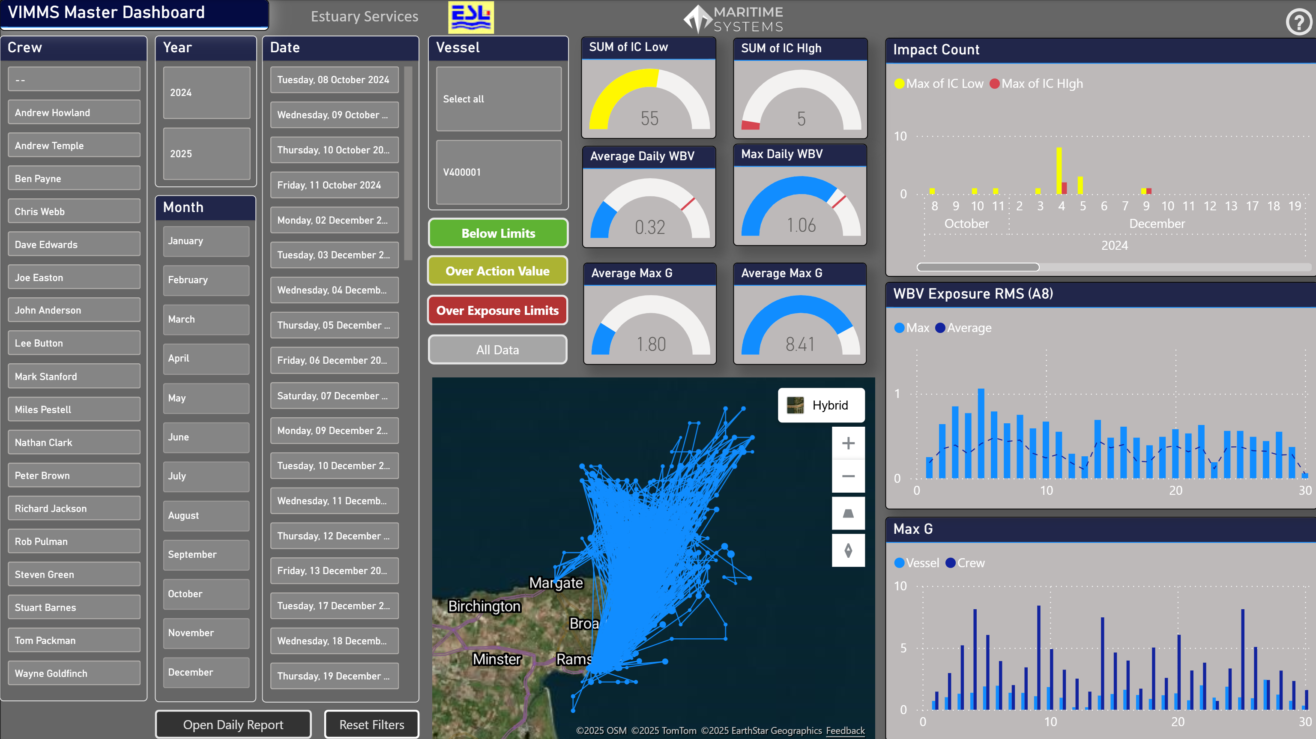Click the Vessel legend marker in Max G
Image resolution: width=1316 pixels, height=739 pixels.
click(899, 562)
